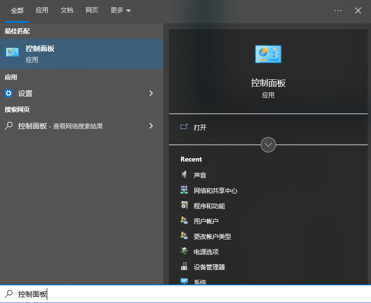Image resolution: width=371 pixels, height=303 pixels.
Task: Open recent item 程序和功能
Action: click(x=210, y=206)
